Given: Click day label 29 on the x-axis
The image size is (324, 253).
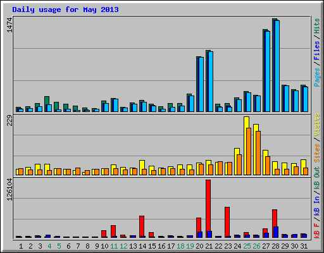Looking at the screenshot, I should [x=285, y=246].
